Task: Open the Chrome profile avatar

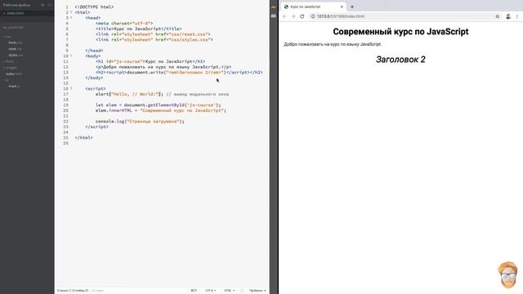Action: pyautogui.click(x=508, y=16)
